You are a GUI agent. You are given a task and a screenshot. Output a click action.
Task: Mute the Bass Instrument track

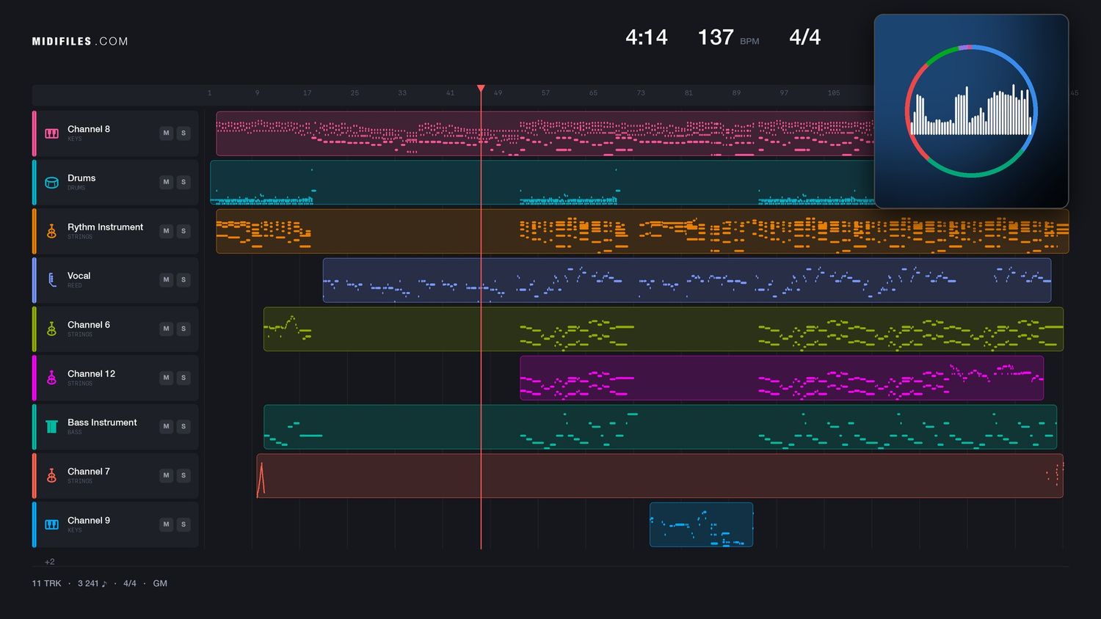167,427
